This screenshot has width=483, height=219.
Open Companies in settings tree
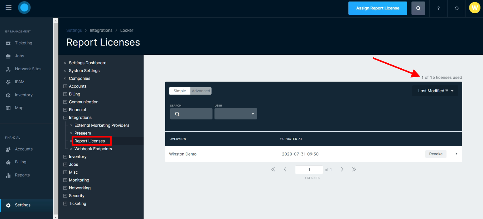point(79,78)
